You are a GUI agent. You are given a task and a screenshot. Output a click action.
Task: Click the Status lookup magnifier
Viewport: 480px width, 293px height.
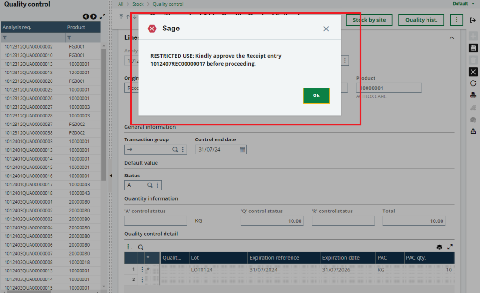click(150, 185)
